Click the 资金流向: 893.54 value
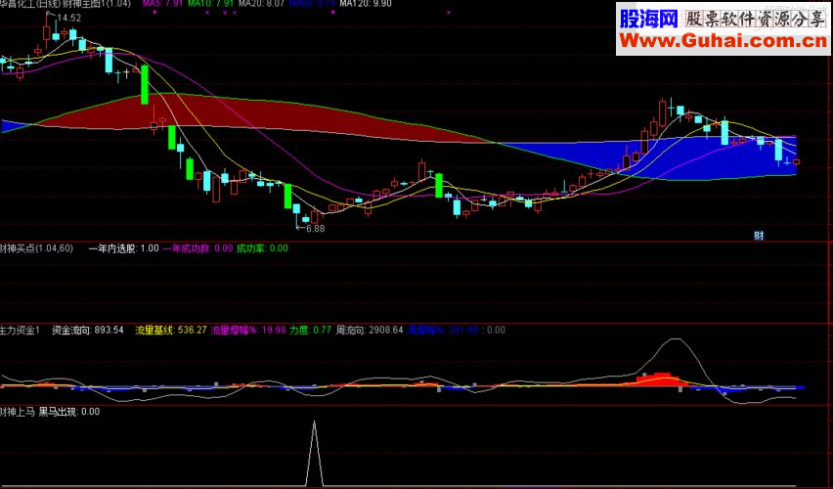The width and height of the screenshot is (833, 489). coord(88,331)
